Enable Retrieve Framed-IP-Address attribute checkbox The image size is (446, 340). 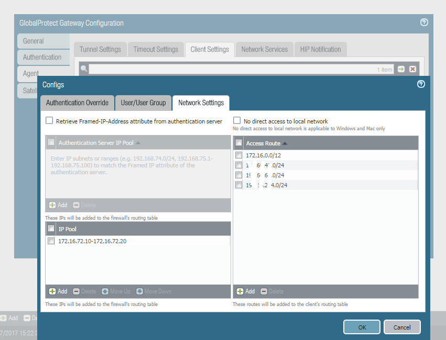49,121
